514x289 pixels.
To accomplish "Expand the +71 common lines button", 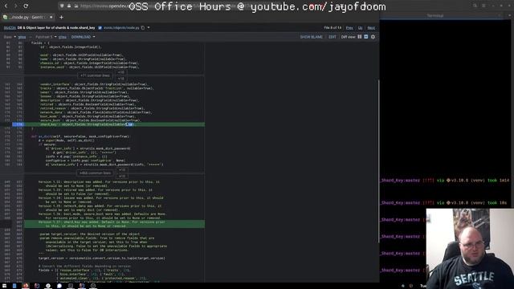I will click(x=96, y=75).
